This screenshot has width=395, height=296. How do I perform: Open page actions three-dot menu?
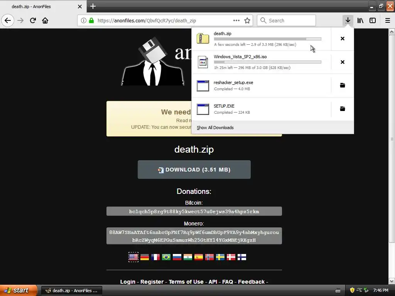tap(236, 20)
